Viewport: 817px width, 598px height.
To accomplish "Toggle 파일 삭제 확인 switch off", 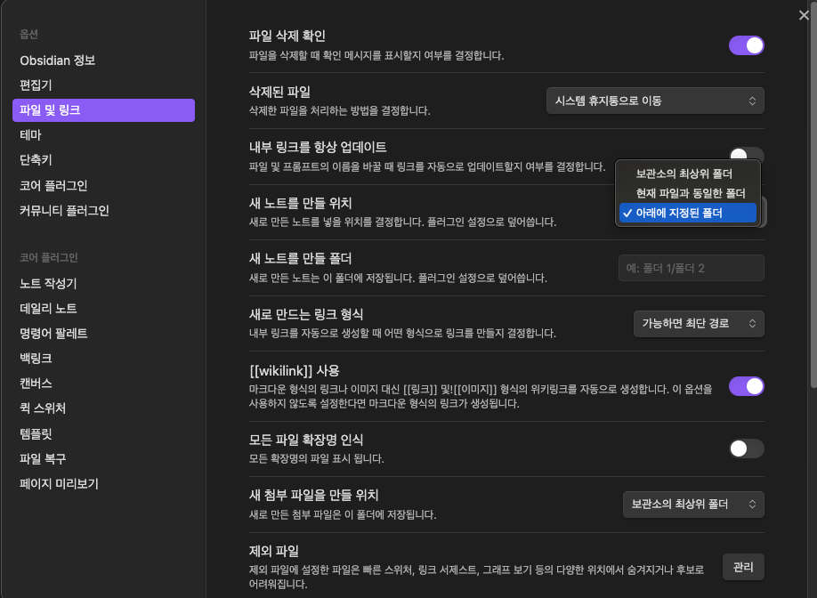I will [x=746, y=45].
